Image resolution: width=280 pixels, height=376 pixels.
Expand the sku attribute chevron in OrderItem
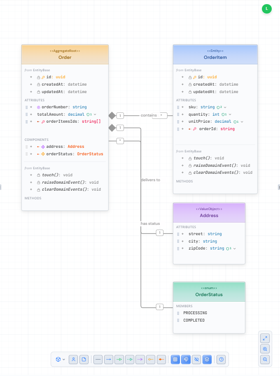coord(225,107)
